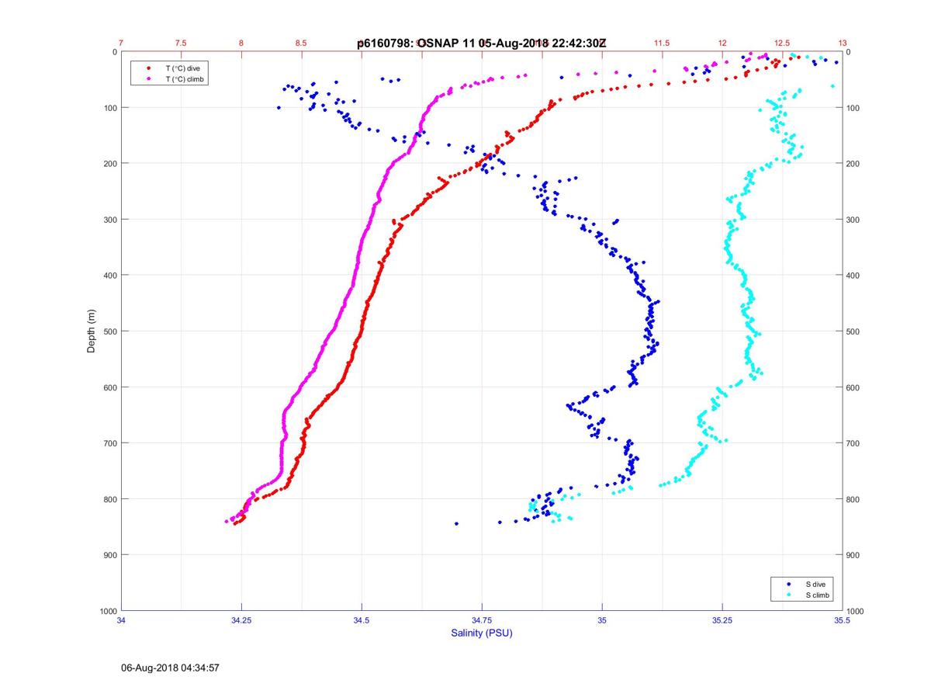The image size is (931, 687).
Task: Click the left depth tick label 800
Action: [x=109, y=499]
